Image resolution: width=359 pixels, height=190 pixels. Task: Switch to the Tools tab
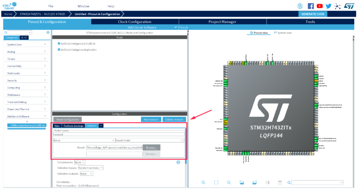coord(310,22)
